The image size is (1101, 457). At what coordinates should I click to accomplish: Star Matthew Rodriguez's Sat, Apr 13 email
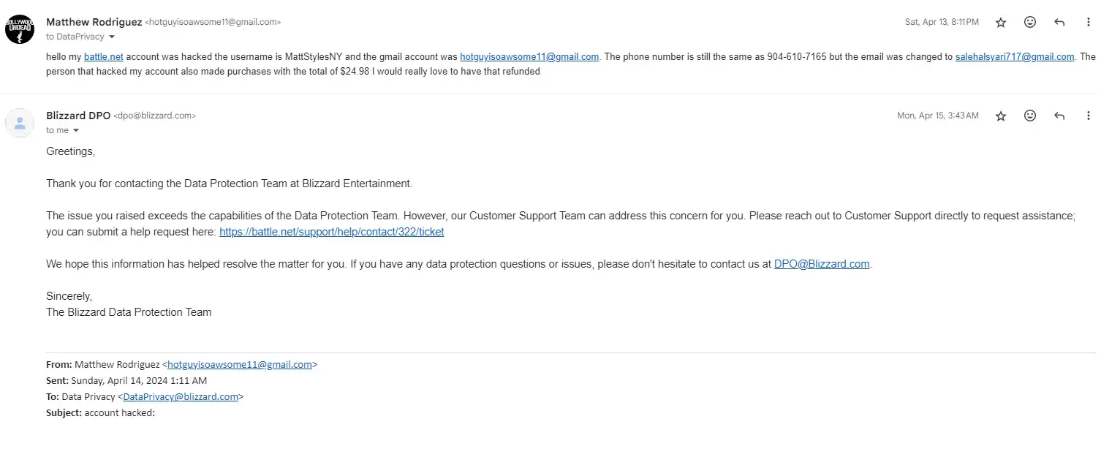tap(1001, 23)
